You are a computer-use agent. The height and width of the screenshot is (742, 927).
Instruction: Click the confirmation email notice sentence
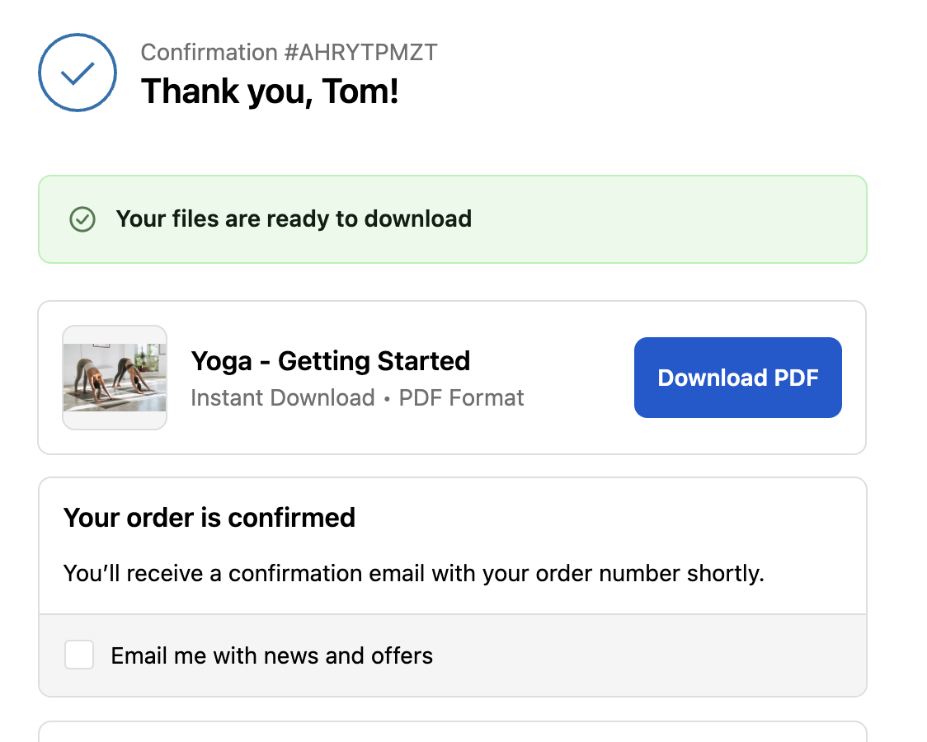[x=413, y=573]
